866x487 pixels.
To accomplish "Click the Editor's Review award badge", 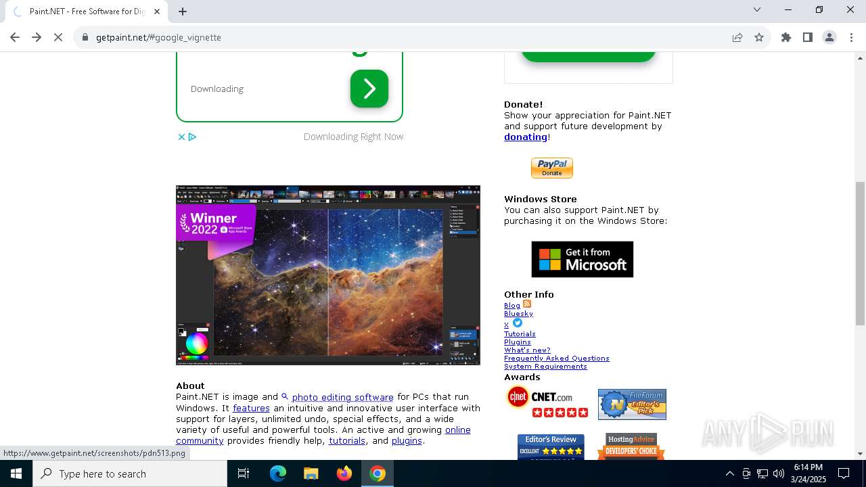I will (x=551, y=446).
